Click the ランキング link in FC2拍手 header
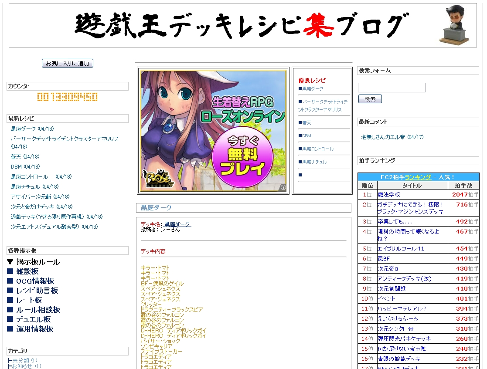487x369 pixels. coord(418,177)
